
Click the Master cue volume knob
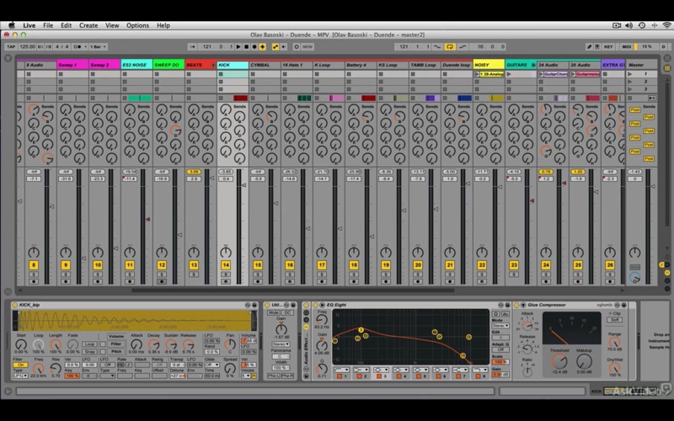635,278
